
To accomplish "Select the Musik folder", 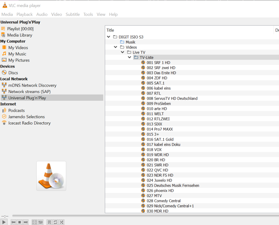I will point(130,42).
